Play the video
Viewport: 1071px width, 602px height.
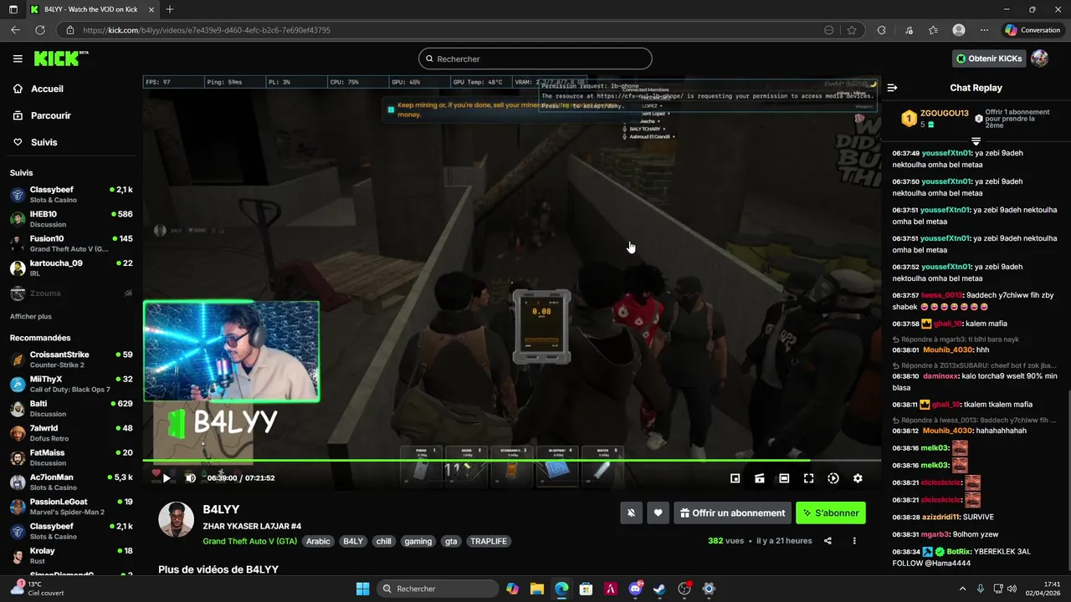click(167, 478)
